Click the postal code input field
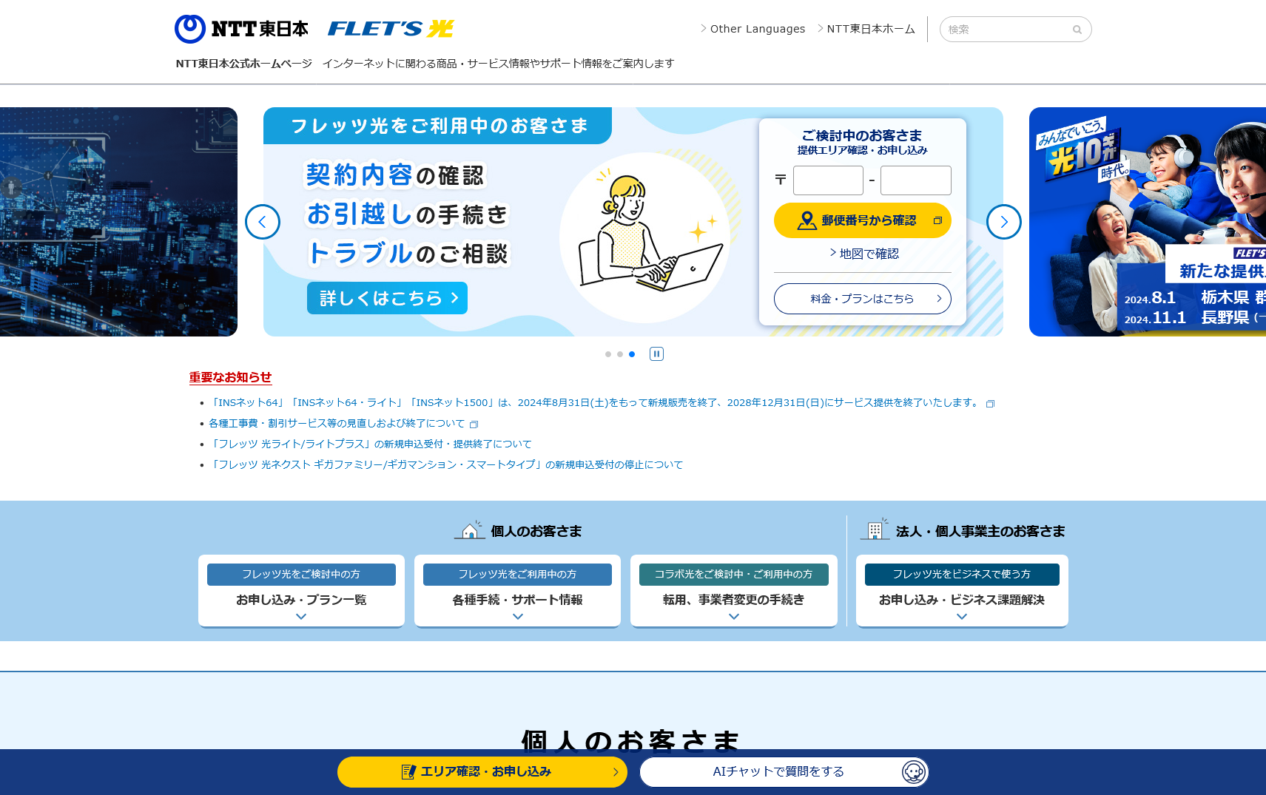The width and height of the screenshot is (1266, 795). pos(827,180)
